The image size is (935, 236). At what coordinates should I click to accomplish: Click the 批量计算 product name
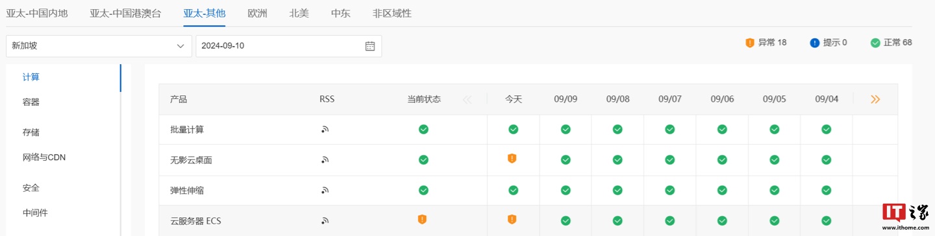187,130
